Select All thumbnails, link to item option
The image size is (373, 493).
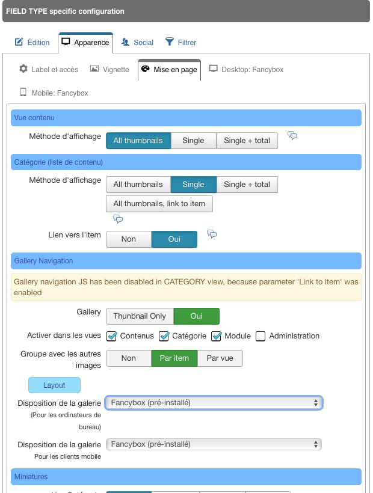(159, 204)
